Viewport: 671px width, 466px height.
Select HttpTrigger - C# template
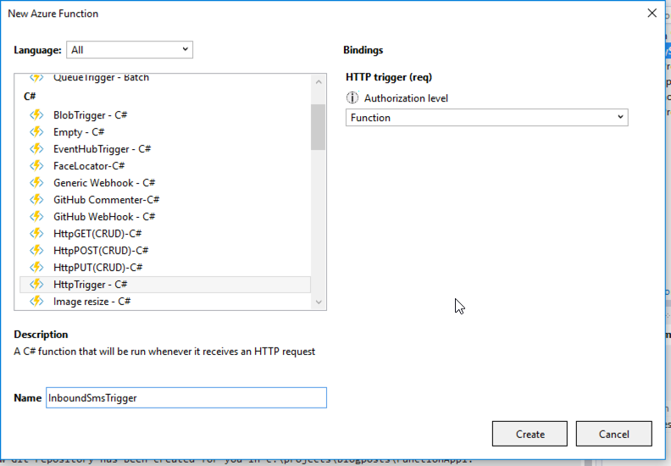[165, 285]
